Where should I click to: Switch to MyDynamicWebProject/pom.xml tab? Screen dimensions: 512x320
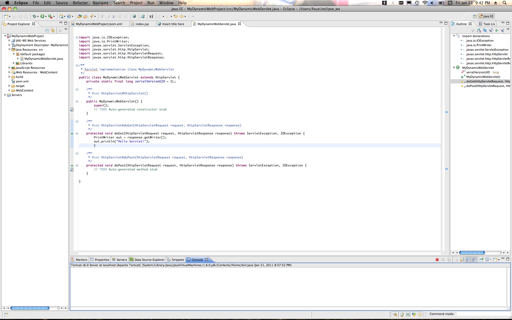pos(99,24)
